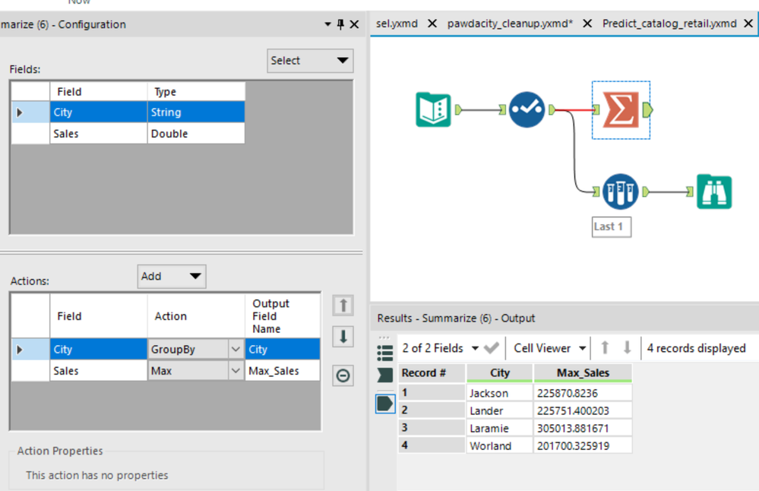Click the 201700.325919 value cell
Screen dimensions: 759x491
[x=583, y=445]
